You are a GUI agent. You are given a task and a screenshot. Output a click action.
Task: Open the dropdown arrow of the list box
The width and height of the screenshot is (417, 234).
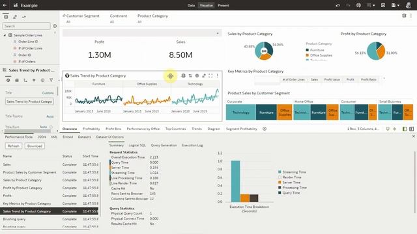218,33
